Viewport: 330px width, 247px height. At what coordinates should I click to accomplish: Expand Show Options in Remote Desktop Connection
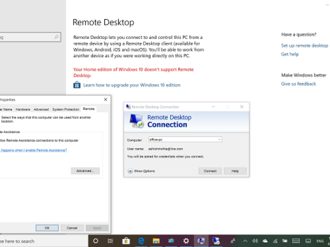[x=141, y=171]
